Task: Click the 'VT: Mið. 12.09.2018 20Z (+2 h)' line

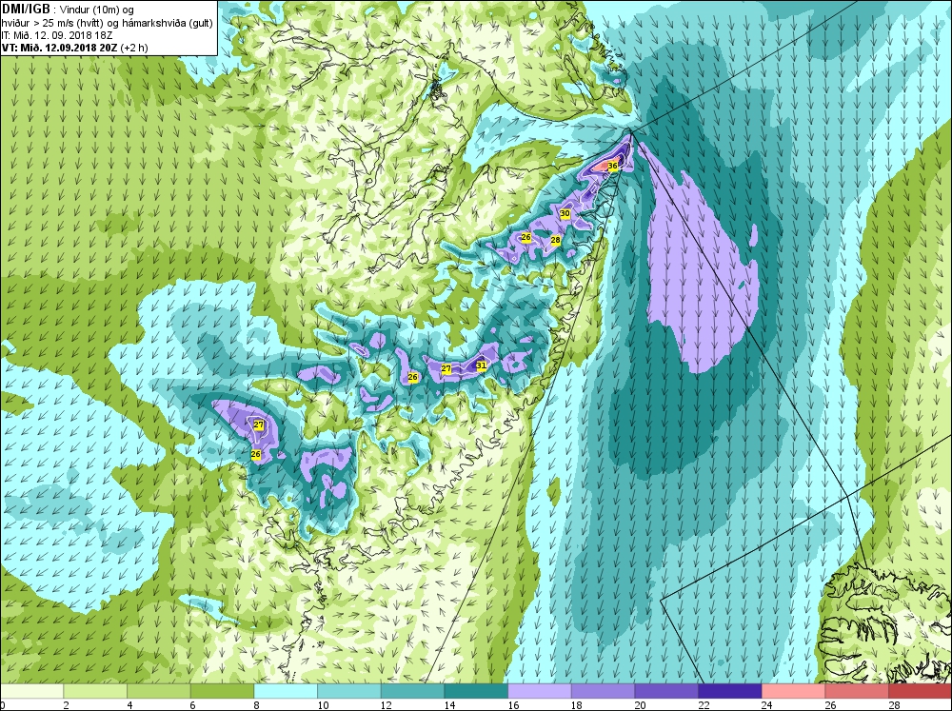Action: [x=74, y=48]
